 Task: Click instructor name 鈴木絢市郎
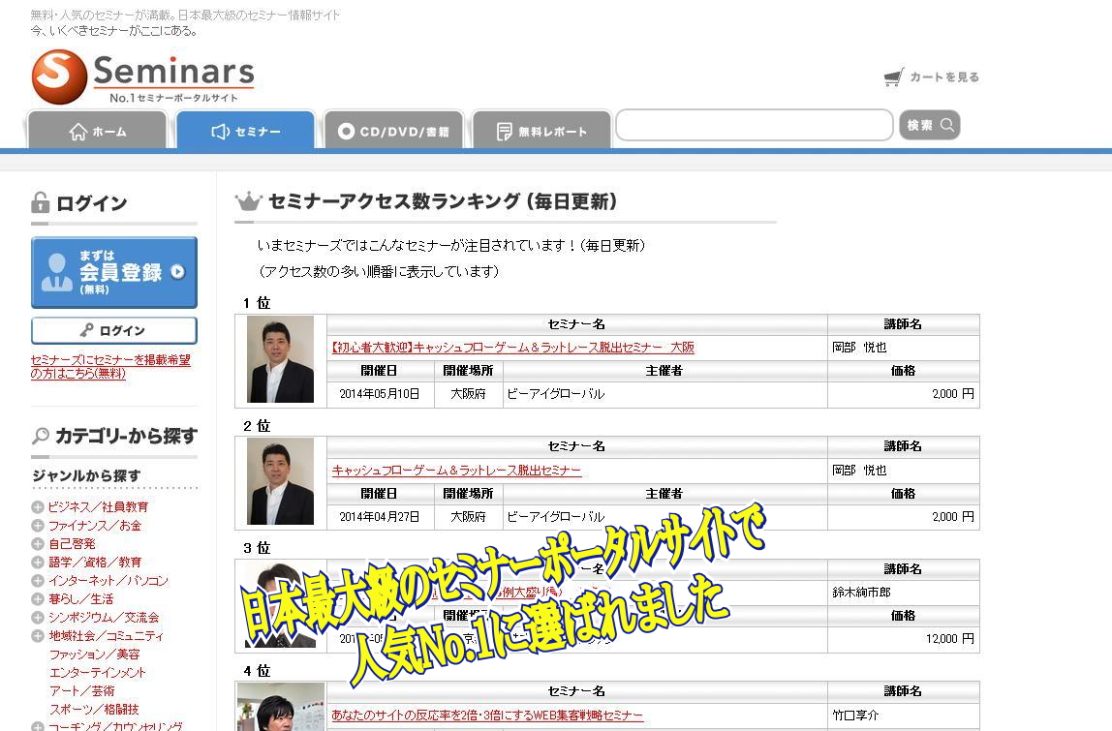pyautogui.click(x=862, y=592)
